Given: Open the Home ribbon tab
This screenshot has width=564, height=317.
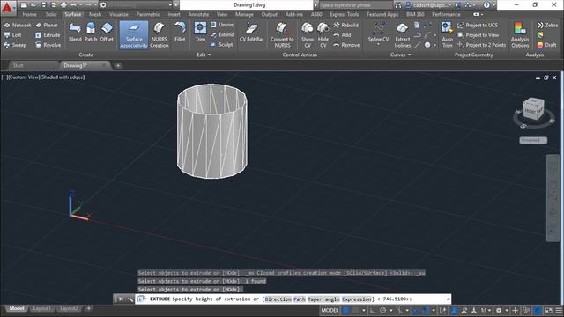Looking at the screenshot, I should click(29, 14).
